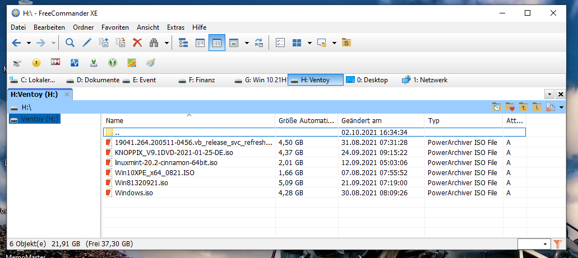Click the binoculars toolbar icon
The width and height of the screenshot is (578, 258).
[x=154, y=43]
